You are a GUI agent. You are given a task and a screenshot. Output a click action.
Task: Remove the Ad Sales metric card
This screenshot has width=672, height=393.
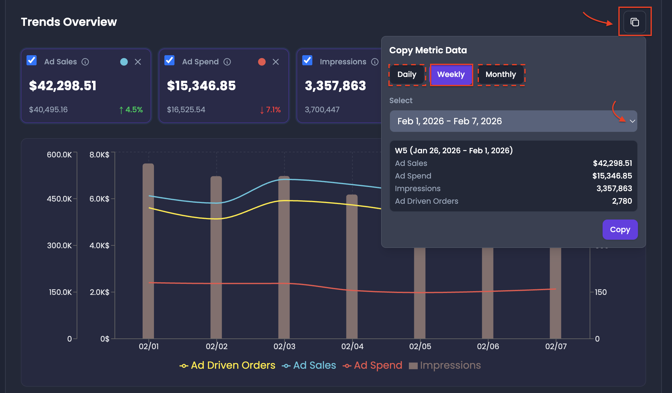(x=138, y=62)
